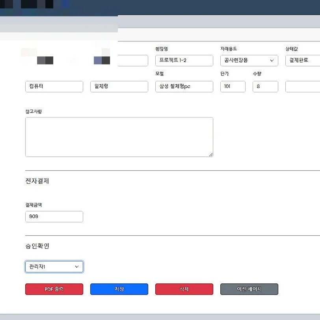Click the red 삭제 delete button
This screenshot has width=320, height=320.
pyautogui.click(x=184, y=289)
